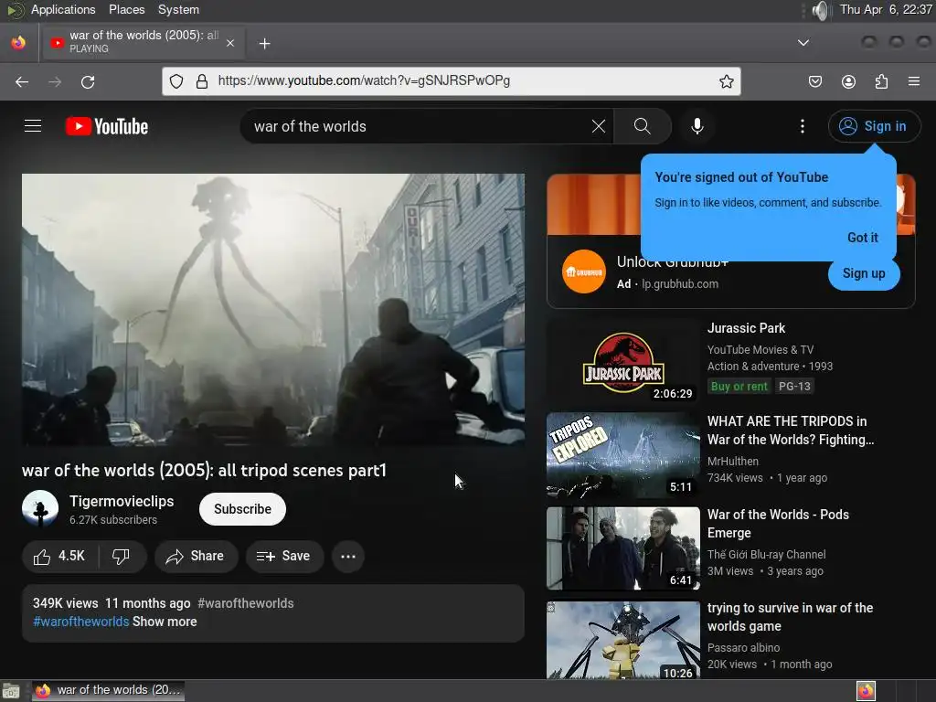The image size is (936, 702).
Task: Select the war of the worlds browser tab
Action: [143, 43]
